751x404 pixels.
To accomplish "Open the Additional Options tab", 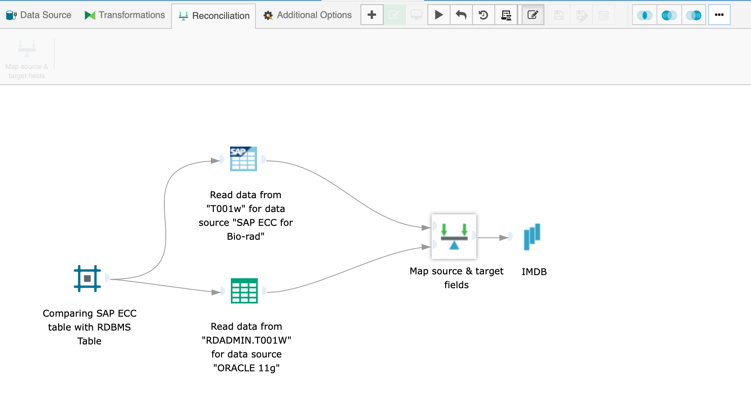I will pyautogui.click(x=307, y=15).
